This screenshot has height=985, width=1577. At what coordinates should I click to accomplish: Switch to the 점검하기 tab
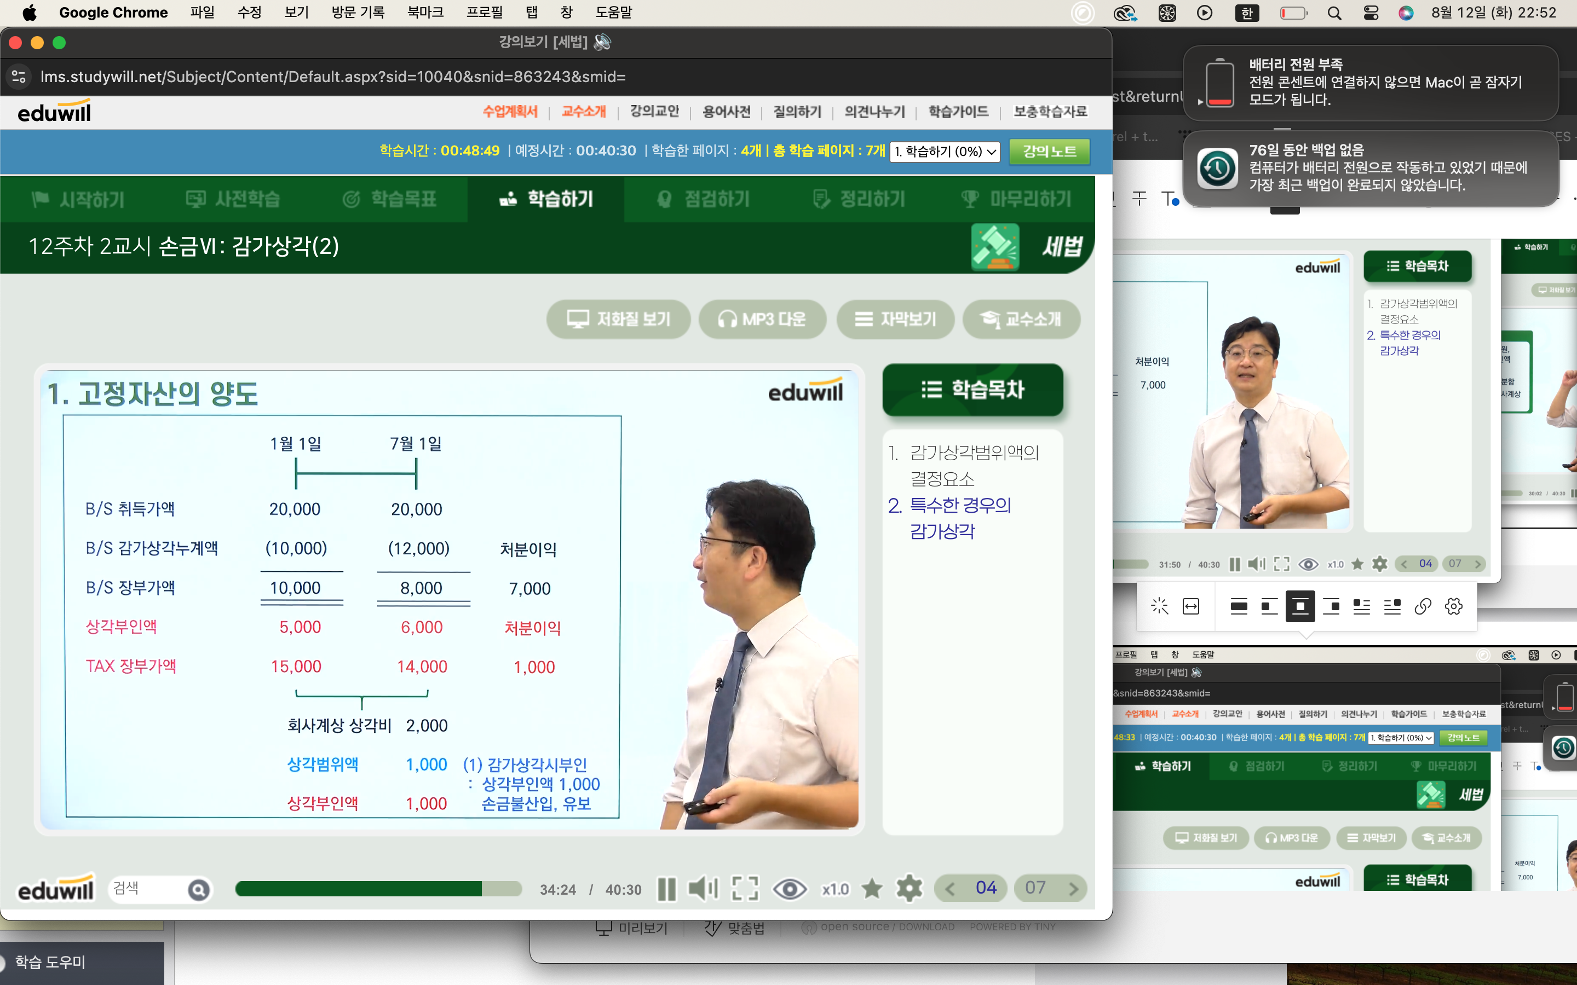click(703, 199)
